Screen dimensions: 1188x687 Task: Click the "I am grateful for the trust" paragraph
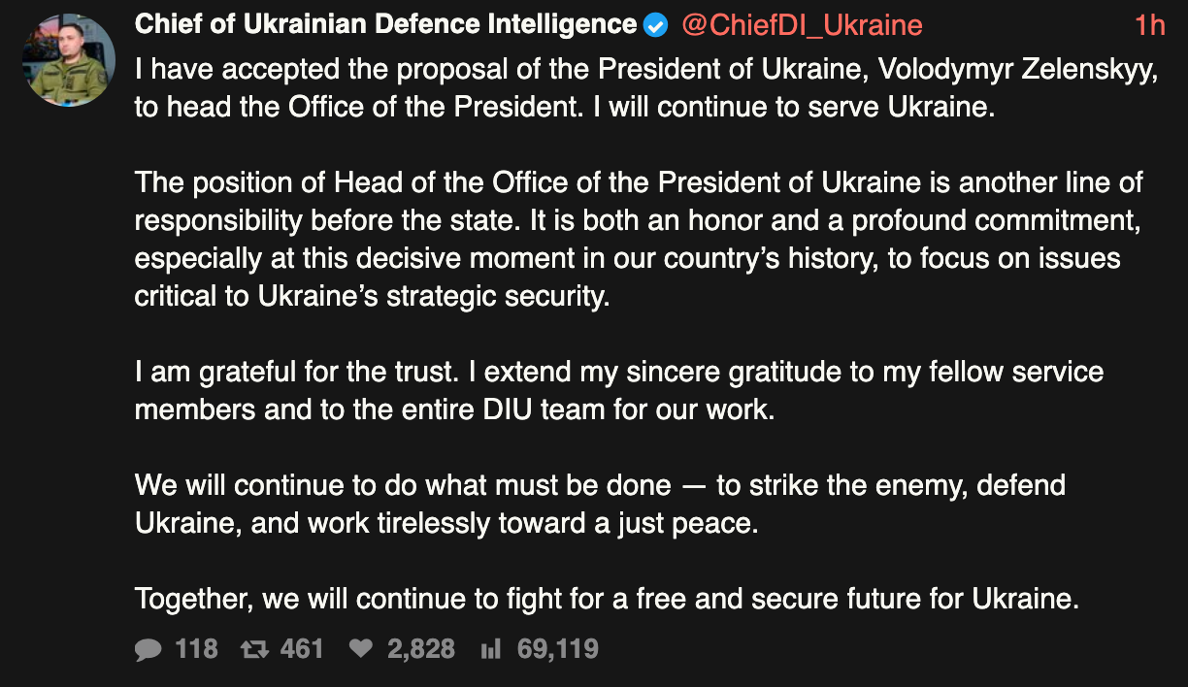tap(618, 390)
